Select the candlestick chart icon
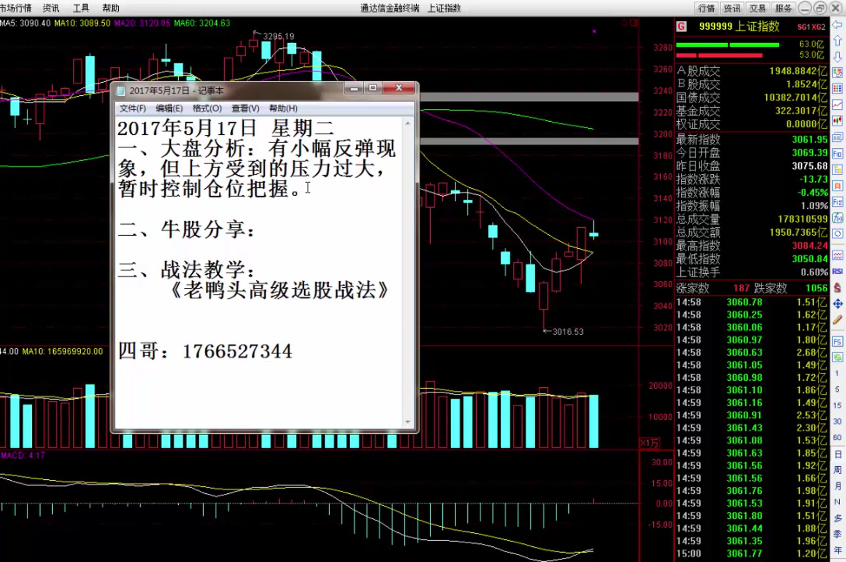The height and width of the screenshot is (562, 846). click(x=838, y=121)
